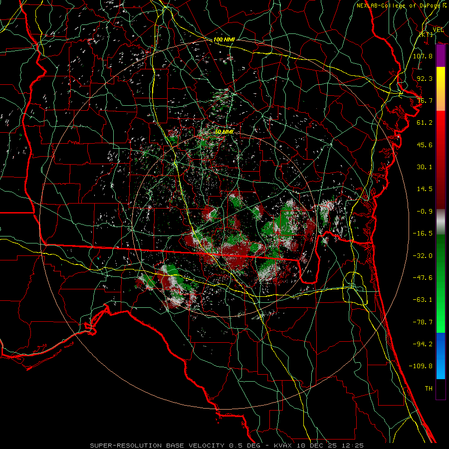Select the -94.2 legend value
The image size is (449, 449).
click(x=423, y=344)
